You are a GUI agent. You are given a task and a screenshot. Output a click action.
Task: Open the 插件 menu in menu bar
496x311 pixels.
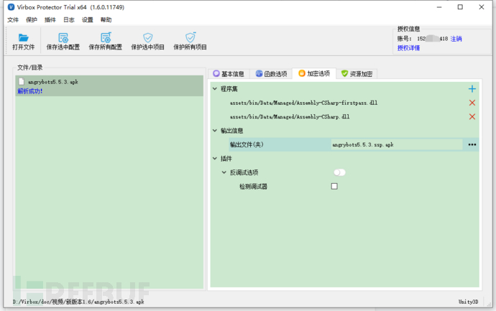tap(50, 20)
